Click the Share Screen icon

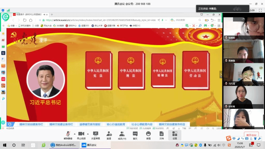pyautogui.click(x=95, y=134)
